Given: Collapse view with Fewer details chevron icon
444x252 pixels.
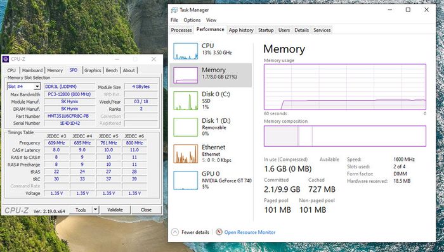Looking at the screenshot, I should [175, 232].
